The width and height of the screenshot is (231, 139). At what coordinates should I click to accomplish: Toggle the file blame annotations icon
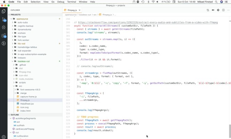(x=213, y=10)
